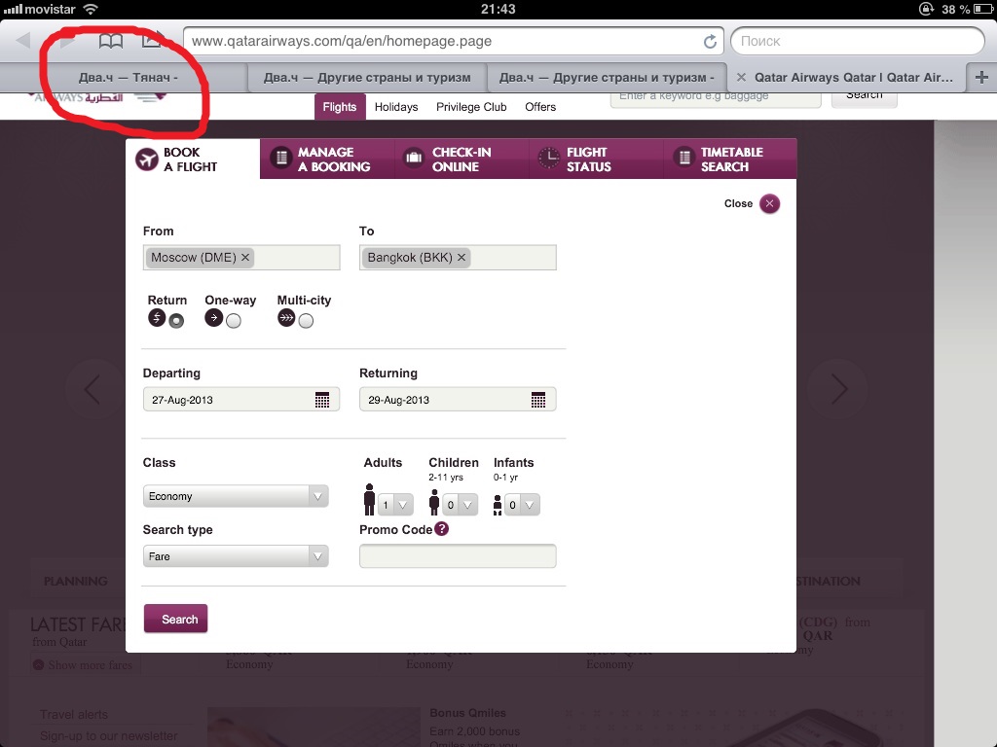The image size is (997, 747).
Task: Click the infant person icon
Action: pos(498,506)
